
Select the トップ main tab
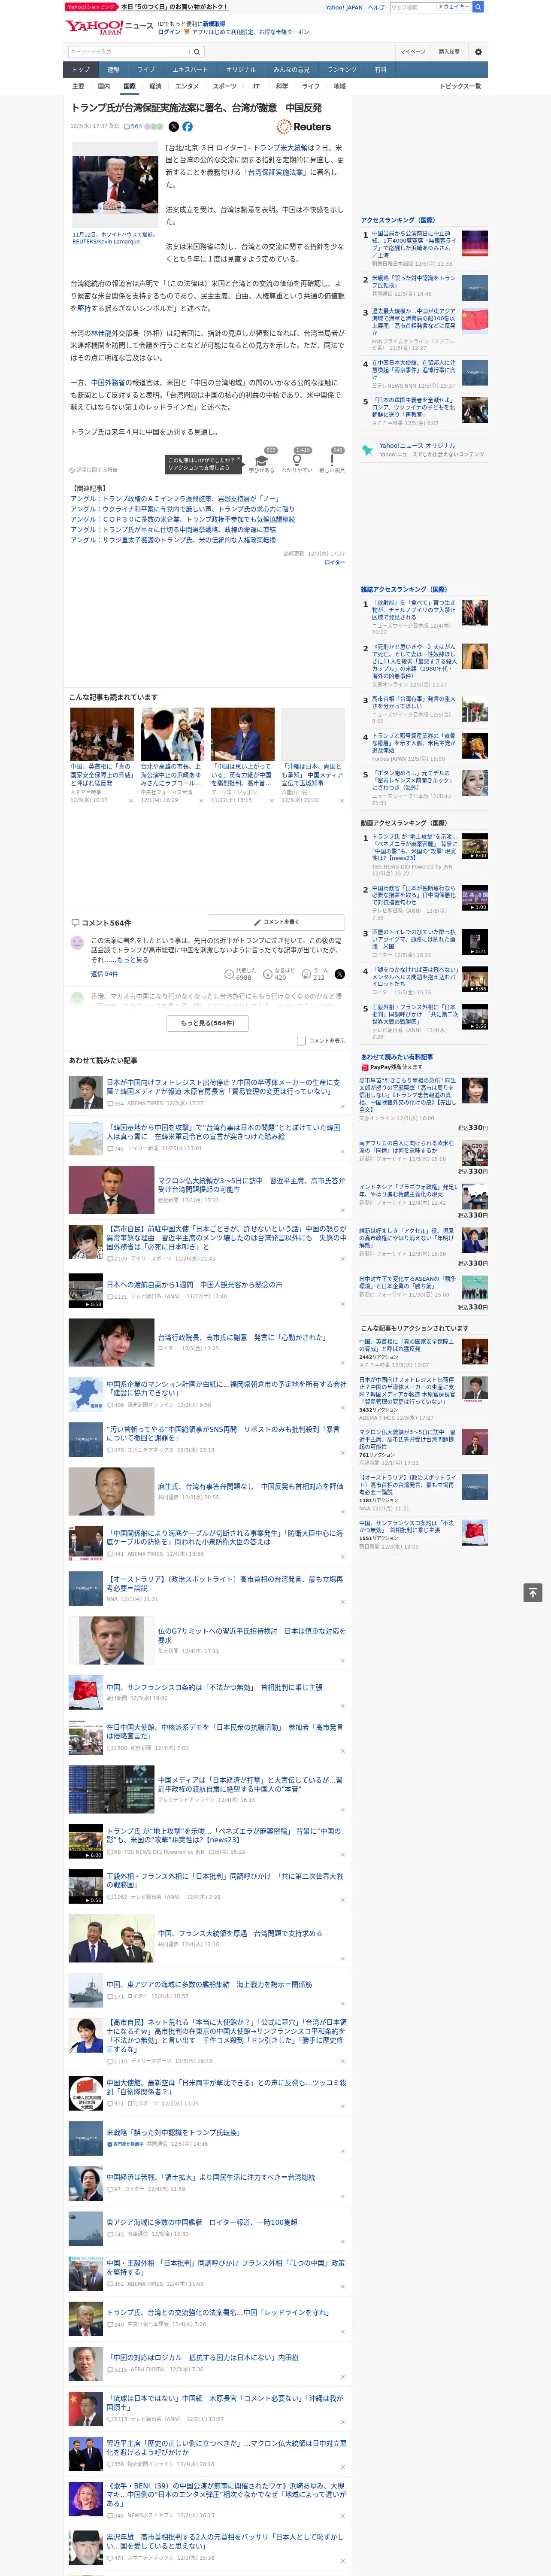click(81, 69)
